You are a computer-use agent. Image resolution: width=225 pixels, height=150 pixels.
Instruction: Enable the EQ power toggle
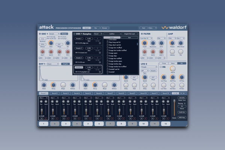click(161, 67)
